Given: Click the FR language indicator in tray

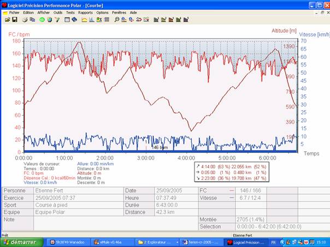Looking at the screenshot, I should point(274,242).
